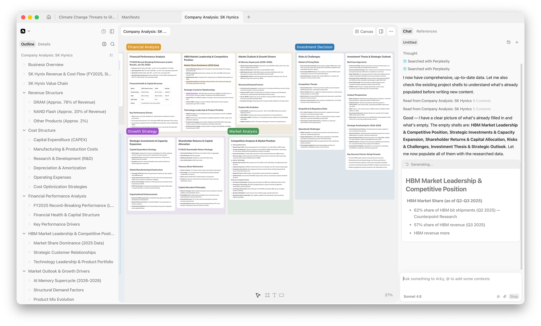Screen dimensions: 541x326
Task: Start a new chat with the plus icon
Action: 517,42
